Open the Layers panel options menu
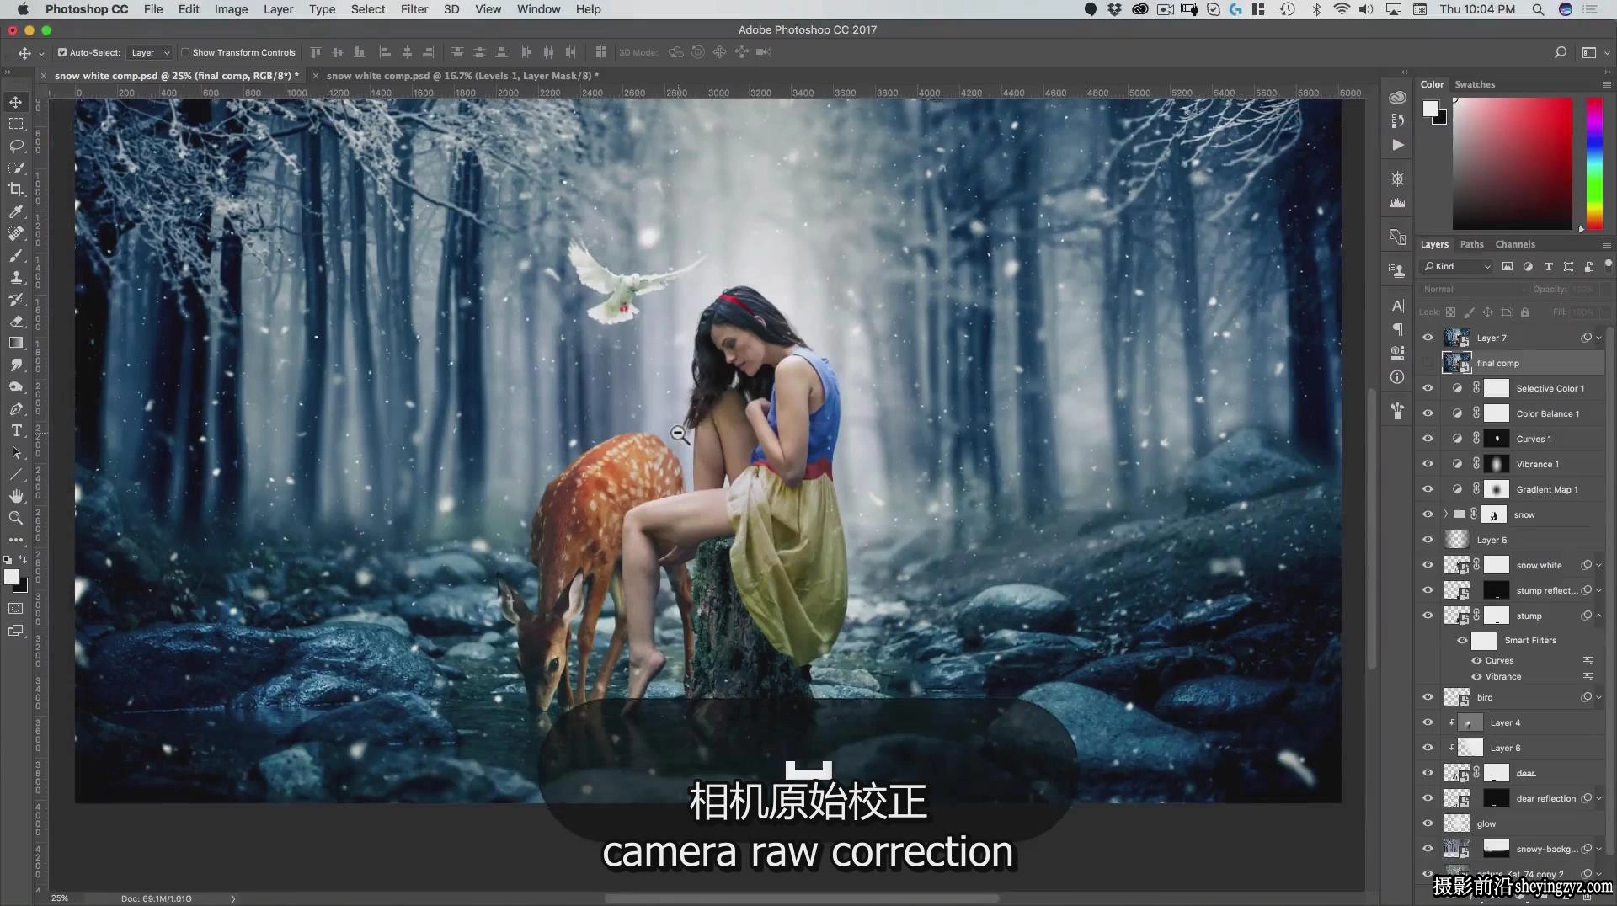The width and height of the screenshot is (1617, 906). click(x=1606, y=244)
